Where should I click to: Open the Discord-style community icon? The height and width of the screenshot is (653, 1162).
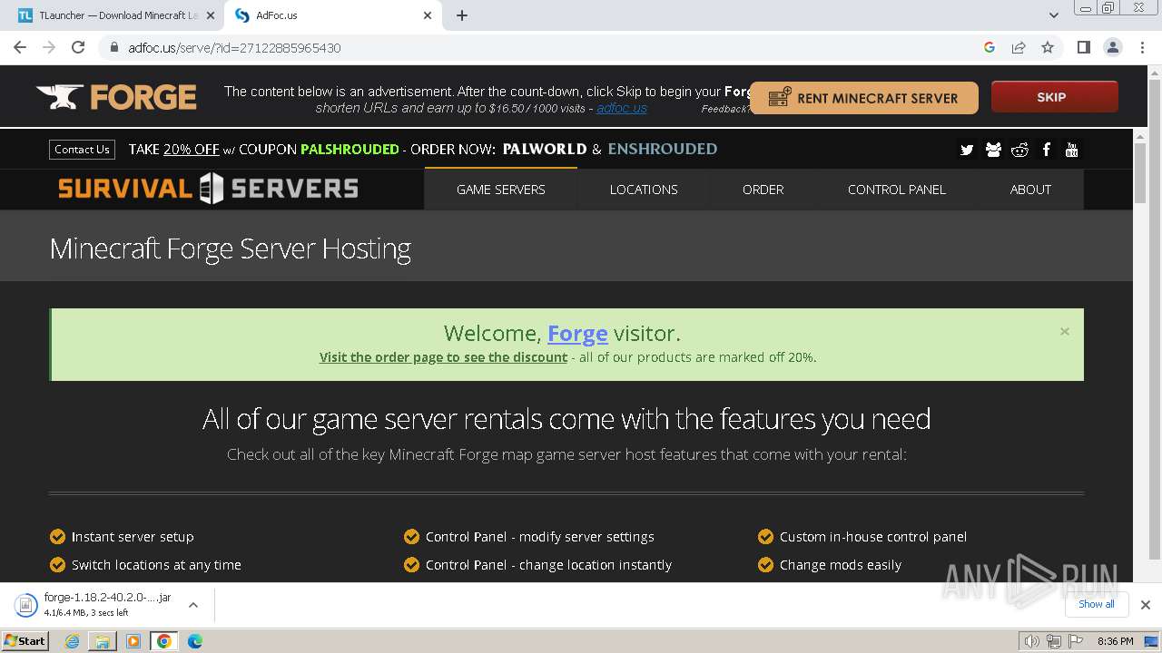[993, 150]
